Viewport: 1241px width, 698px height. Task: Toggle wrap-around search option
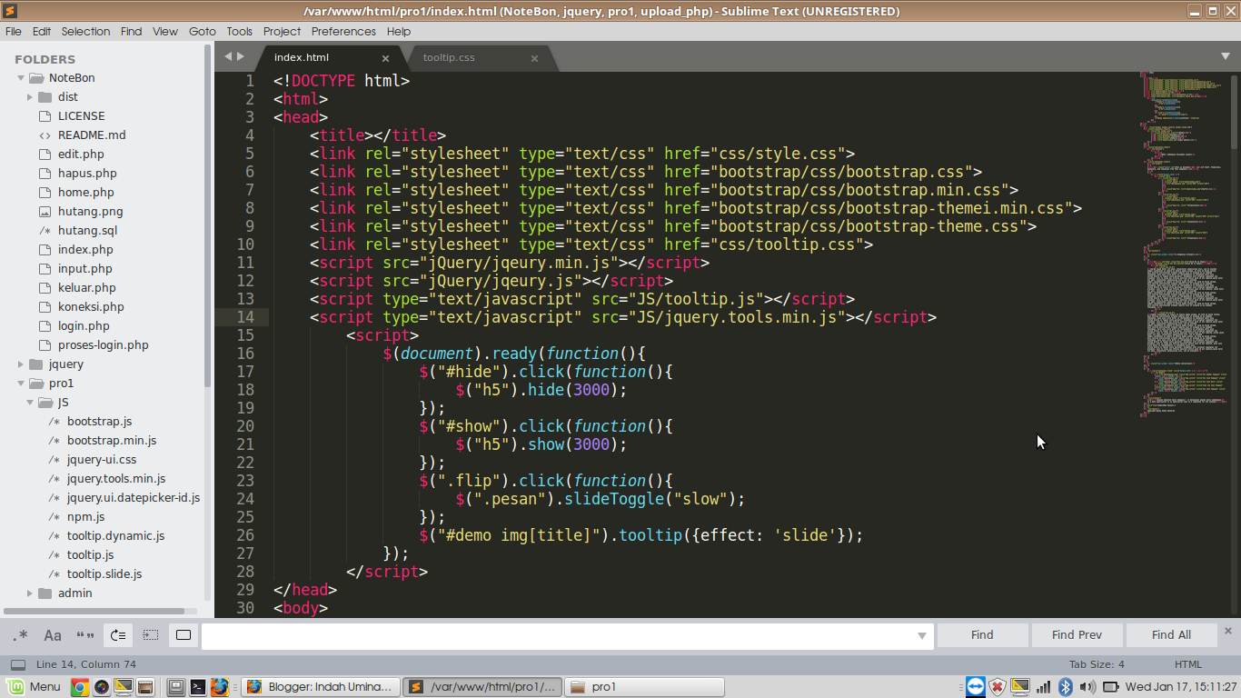click(x=118, y=635)
